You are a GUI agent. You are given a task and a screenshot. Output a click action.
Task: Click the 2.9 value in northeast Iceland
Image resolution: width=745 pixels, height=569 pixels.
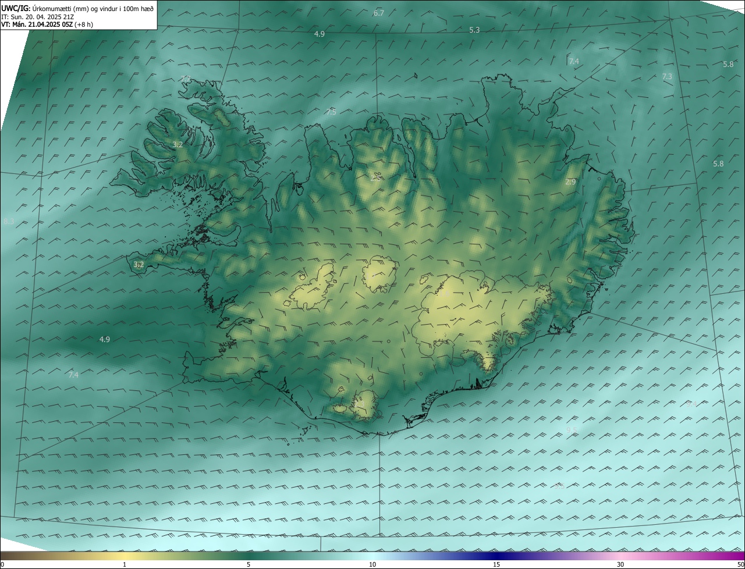570,182
